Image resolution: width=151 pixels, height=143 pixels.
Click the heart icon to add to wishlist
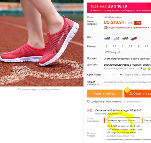(89, 101)
